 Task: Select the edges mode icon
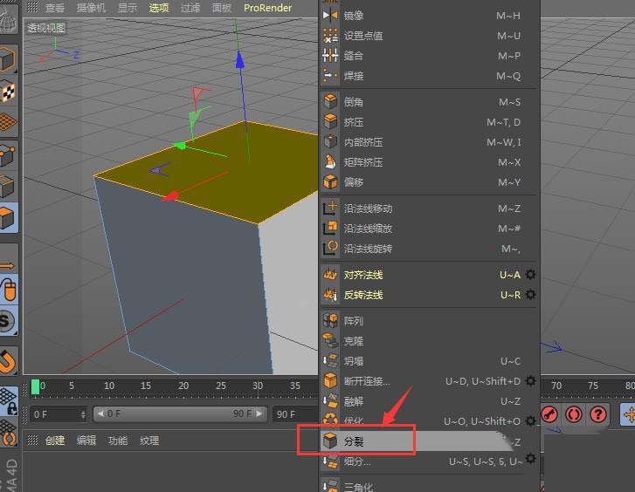click(8, 187)
